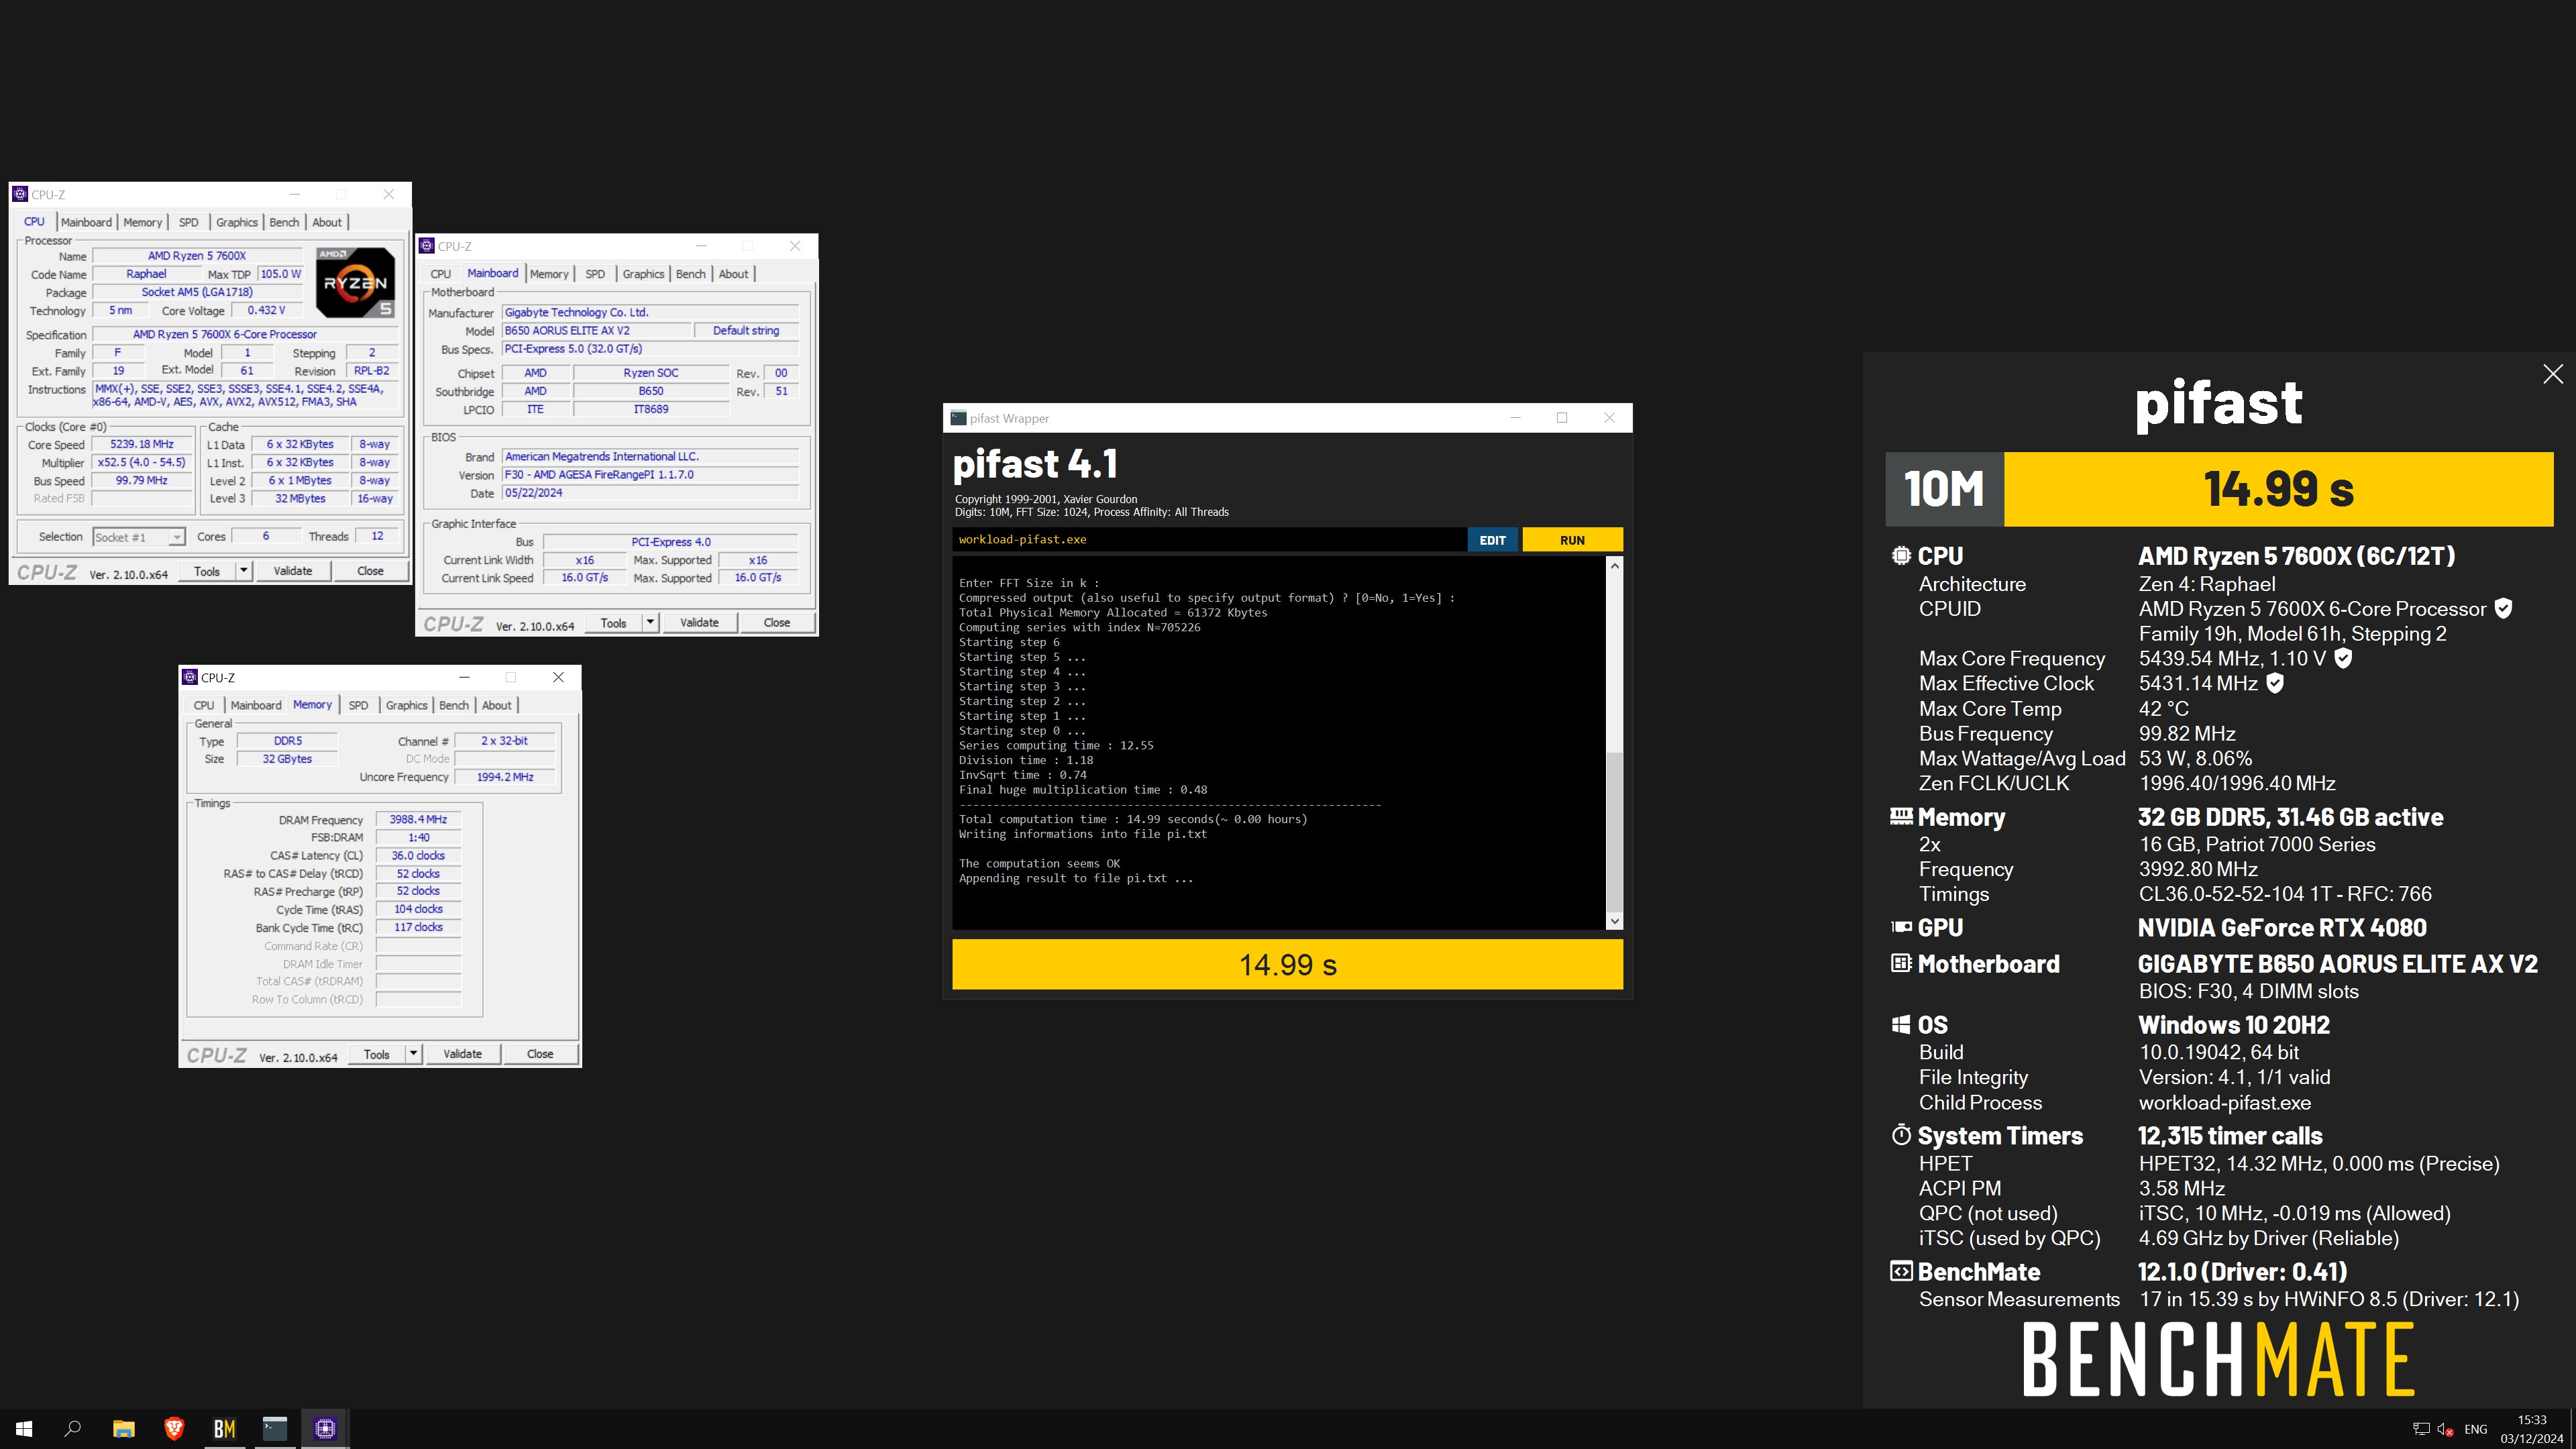Click the System Timers stopwatch icon
2576x1449 pixels.
tap(1901, 1135)
